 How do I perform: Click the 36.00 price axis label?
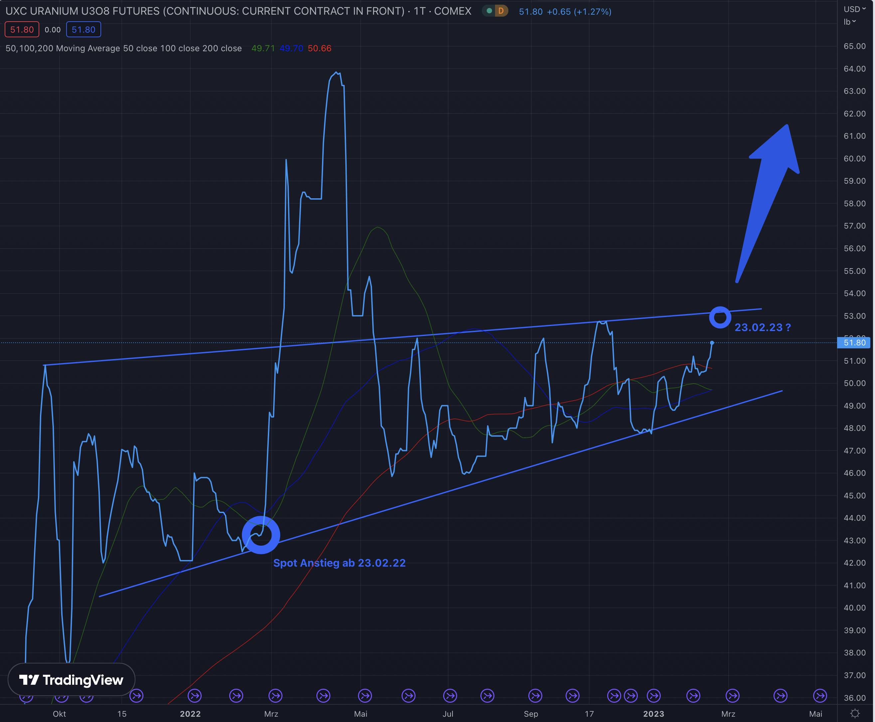coord(854,697)
